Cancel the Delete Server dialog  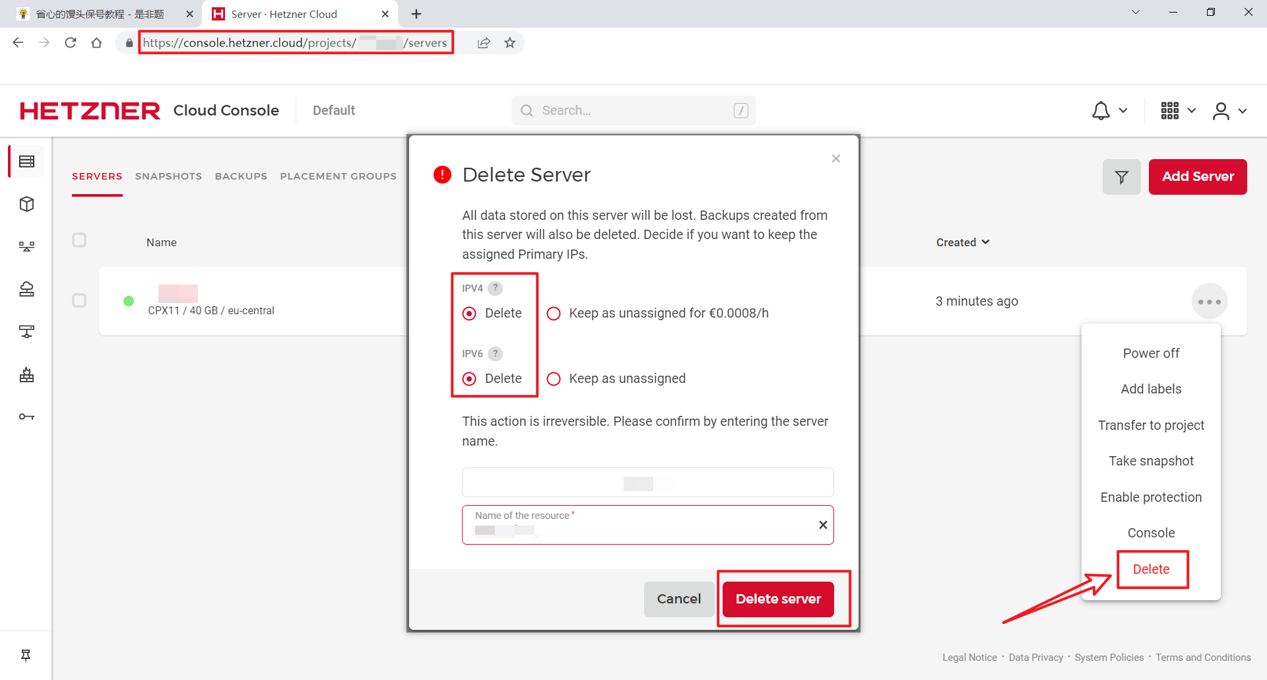[x=679, y=599]
